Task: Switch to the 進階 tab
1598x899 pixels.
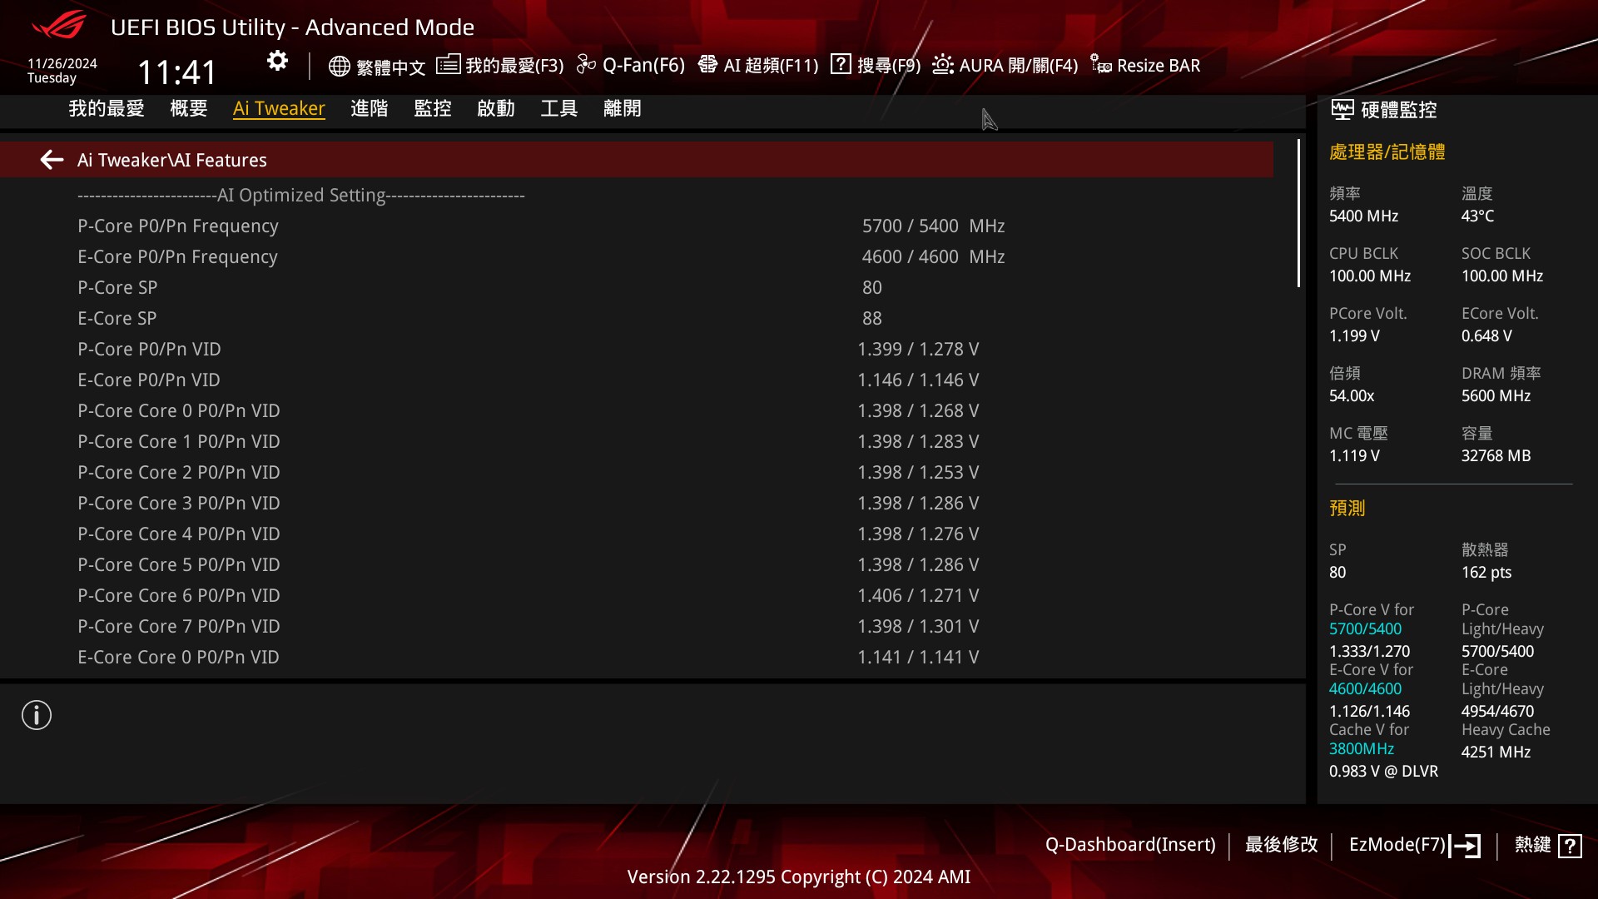Action: (370, 108)
